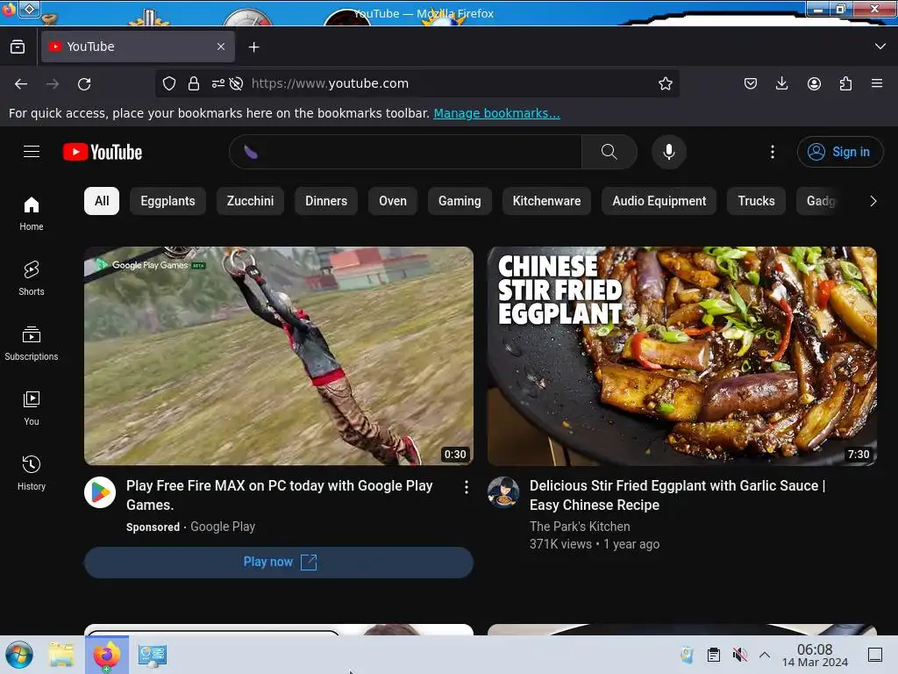This screenshot has height=674, width=898.
Task: Click Google Play sponsor name
Action: coord(223,527)
